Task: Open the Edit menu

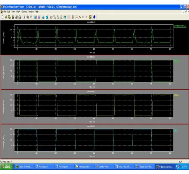Action: click(9, 12)
